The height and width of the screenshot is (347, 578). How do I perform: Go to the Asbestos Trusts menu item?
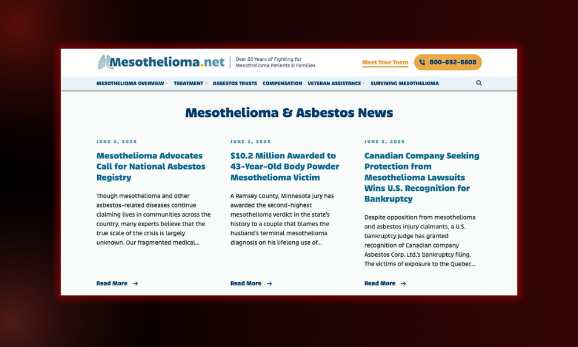pyautogui.click(x=235, y=83)
